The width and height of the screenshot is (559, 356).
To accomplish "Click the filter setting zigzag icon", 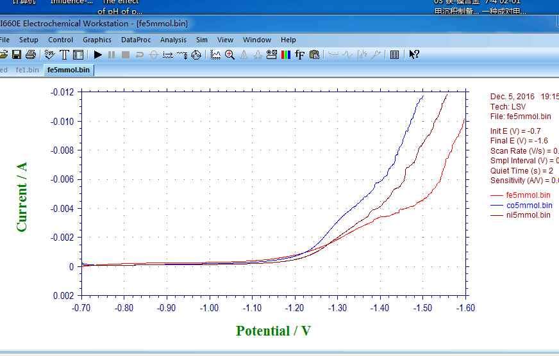I will (182, 55).
